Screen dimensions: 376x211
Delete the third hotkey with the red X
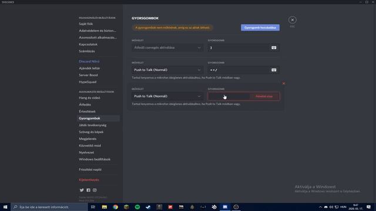284,83
